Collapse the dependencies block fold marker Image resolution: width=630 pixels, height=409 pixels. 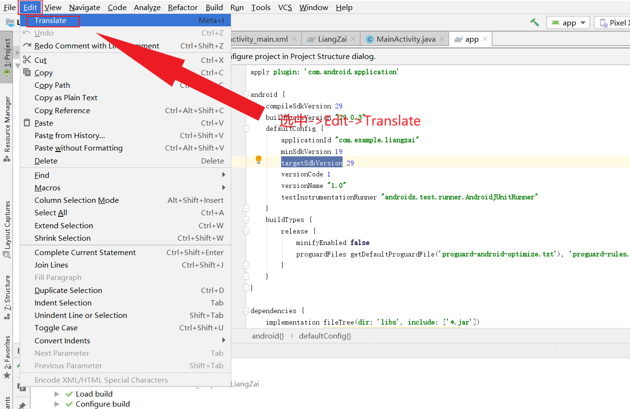[x=246, y=311]
